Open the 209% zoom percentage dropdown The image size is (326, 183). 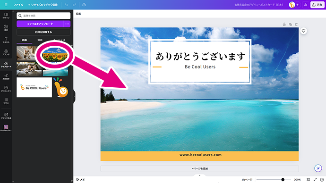pyautogui.click(x=297, y=180)
